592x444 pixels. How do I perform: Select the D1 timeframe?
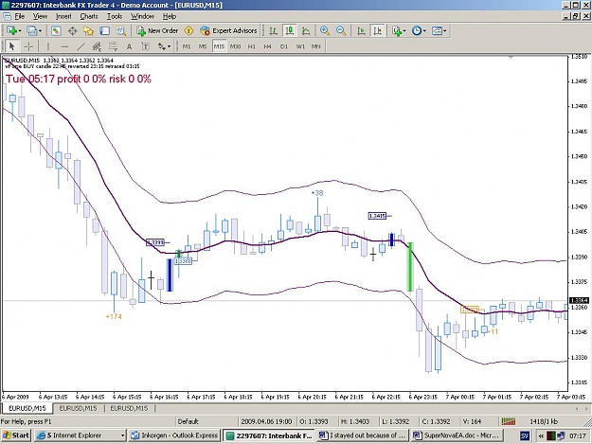284,46
